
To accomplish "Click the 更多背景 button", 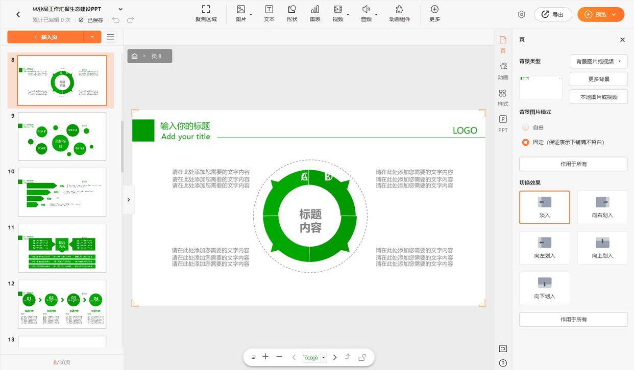I will [599, 79].
